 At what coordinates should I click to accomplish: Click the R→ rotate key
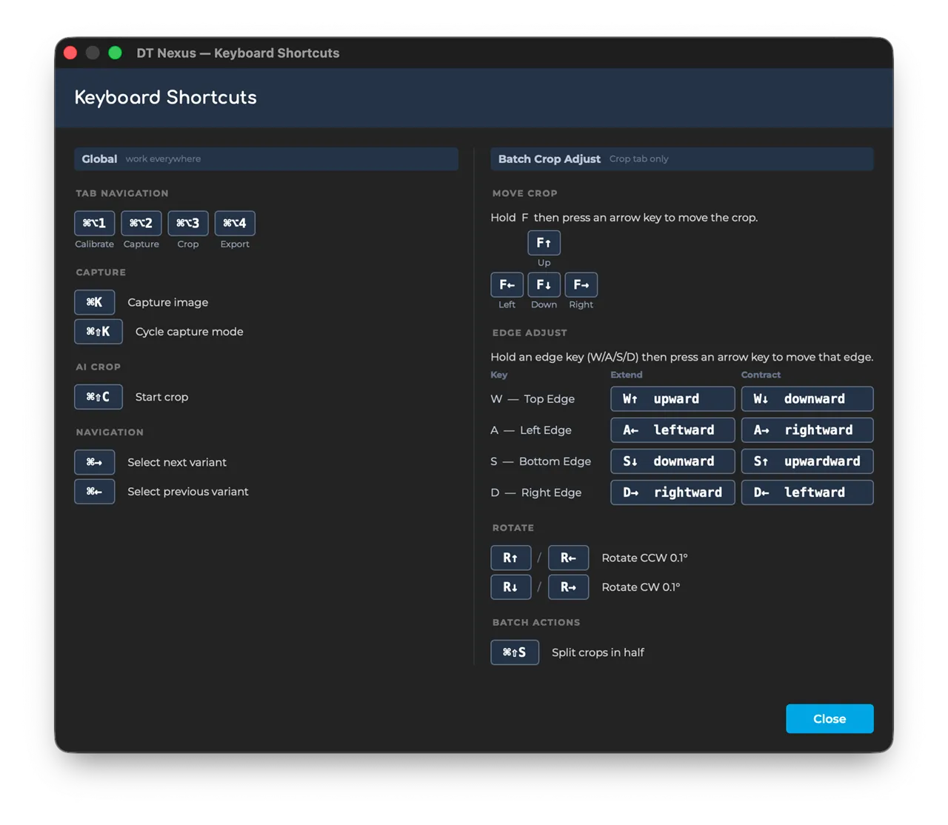click(x=568, y=587)
